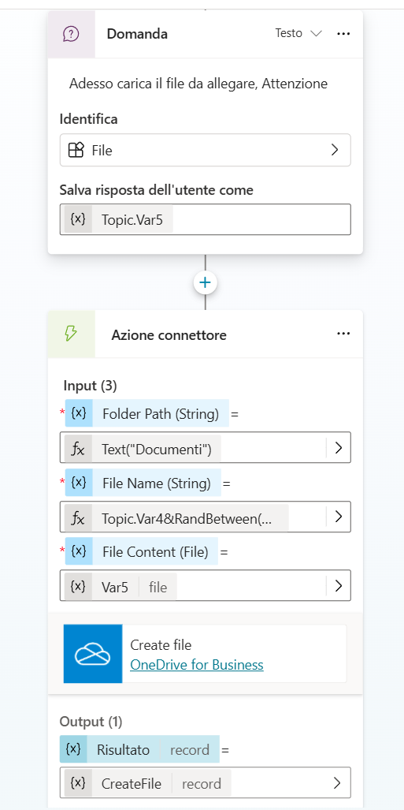
Task: Click the Domanda question mark icon
Action: pyautogui.click(x=71, y=34)
